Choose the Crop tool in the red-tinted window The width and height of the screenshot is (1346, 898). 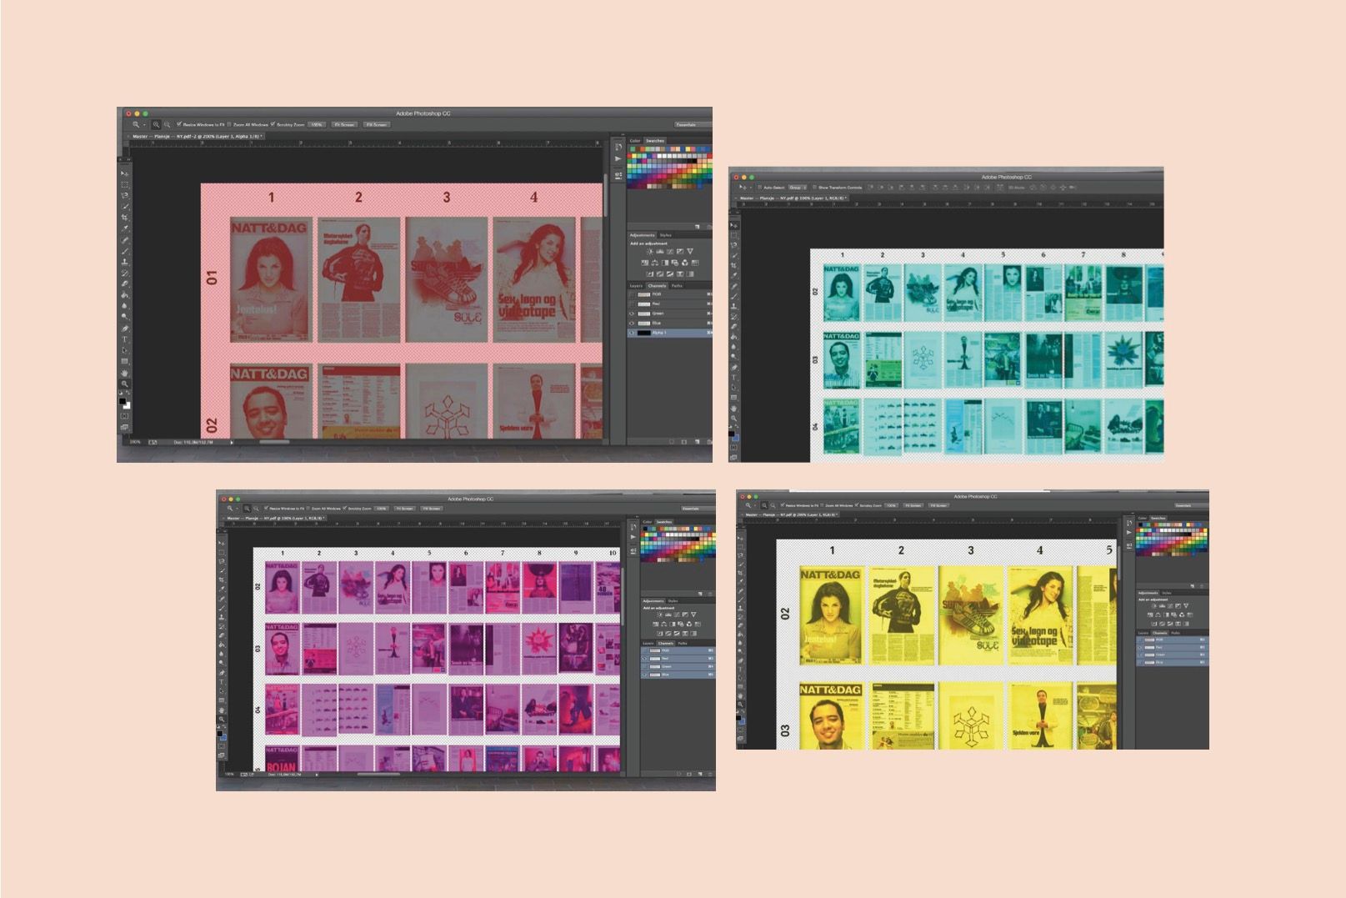(125, 218)
